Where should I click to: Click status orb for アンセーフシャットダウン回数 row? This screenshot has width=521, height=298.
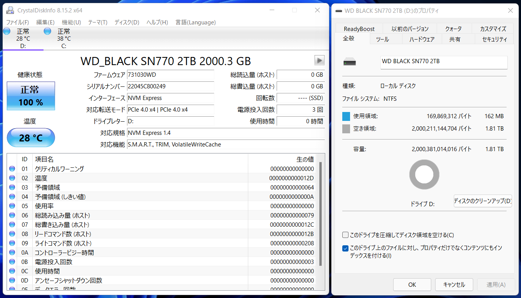point(12,280)
